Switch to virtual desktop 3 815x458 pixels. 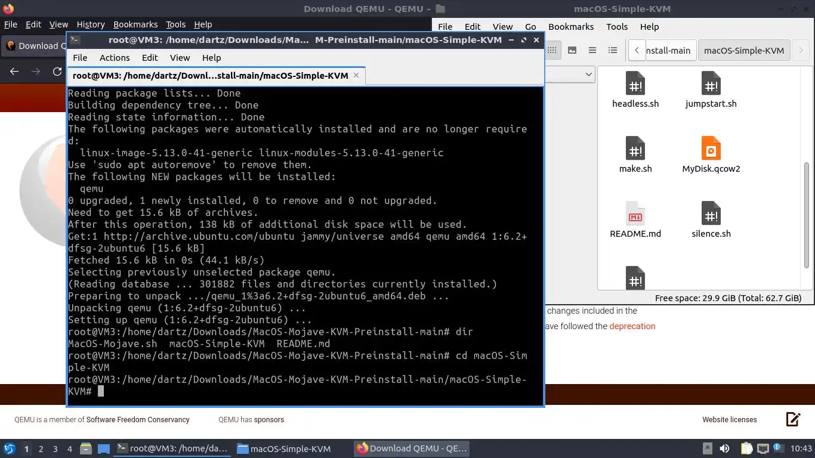tap(55, 448)
